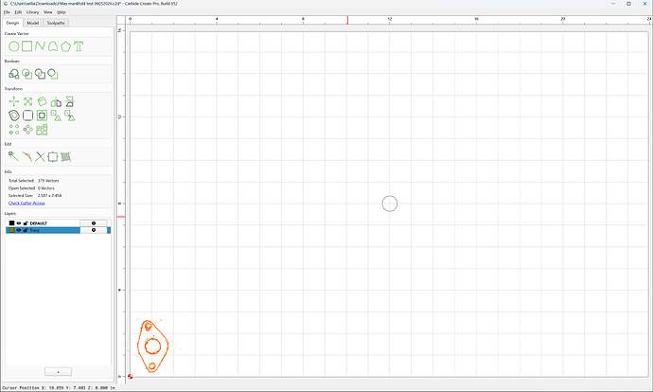Click the square-with-handles Edit icon
Image resolution: width=653 pixels, height=392 pixels.
pyautogui.click(x=53, y=156)
